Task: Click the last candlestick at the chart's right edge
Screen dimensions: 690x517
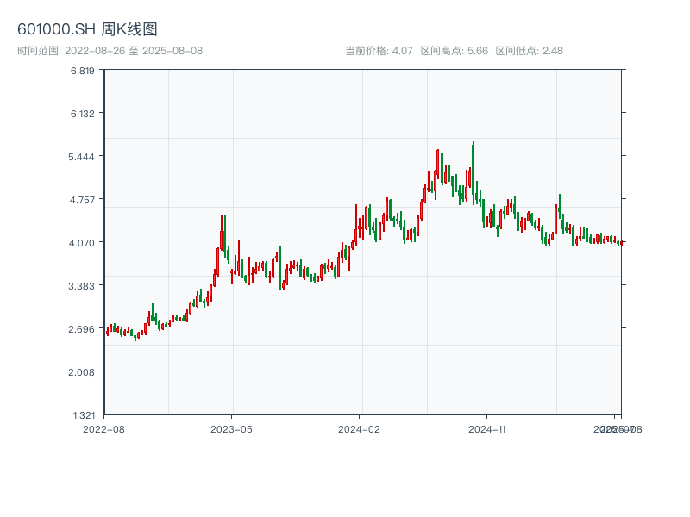Action: [621, 242]
